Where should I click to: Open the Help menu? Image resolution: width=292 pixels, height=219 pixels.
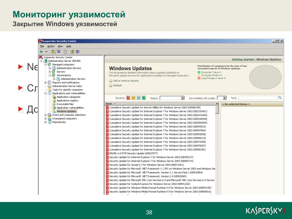pos(69,46)
